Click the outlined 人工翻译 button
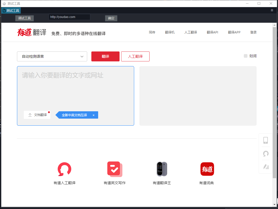Viewport: 278px width, 209px height. tap(135, 56)
